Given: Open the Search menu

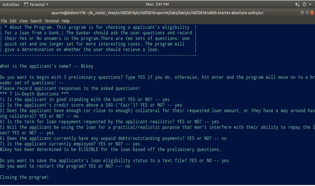Looking at the screenshot, I should tap(36, 21).
